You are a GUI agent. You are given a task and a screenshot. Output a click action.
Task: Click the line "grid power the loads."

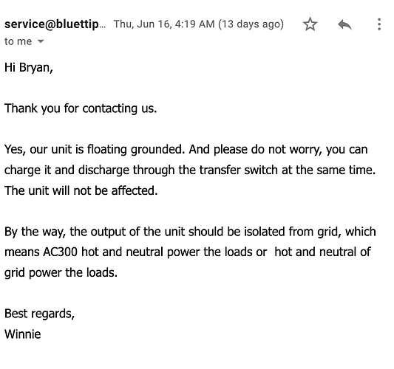(61, 272)
